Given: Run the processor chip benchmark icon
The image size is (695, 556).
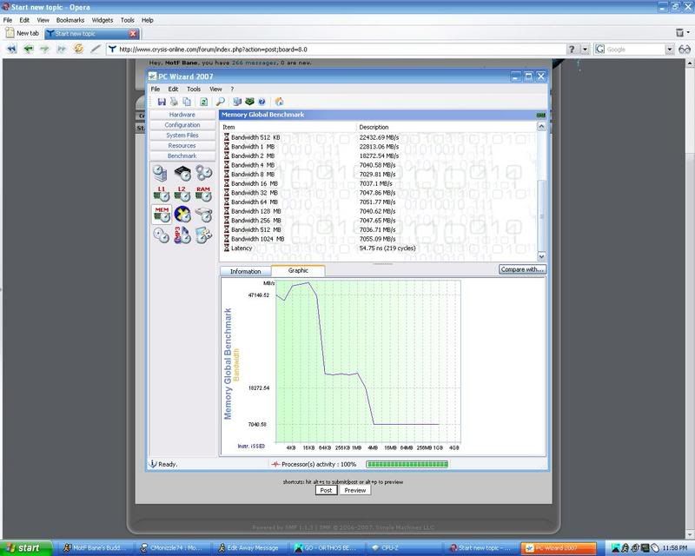Looking at the screenshot, I should tap(182, 173).
